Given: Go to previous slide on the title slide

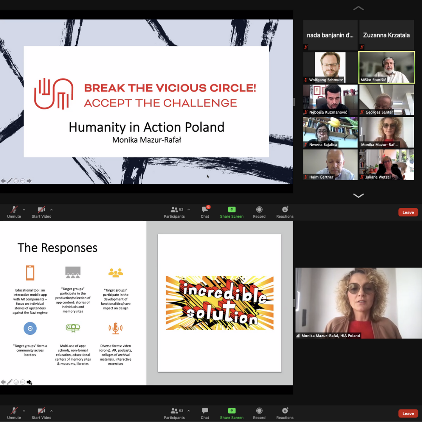Looking at the screenshot, I should [3, 181].
